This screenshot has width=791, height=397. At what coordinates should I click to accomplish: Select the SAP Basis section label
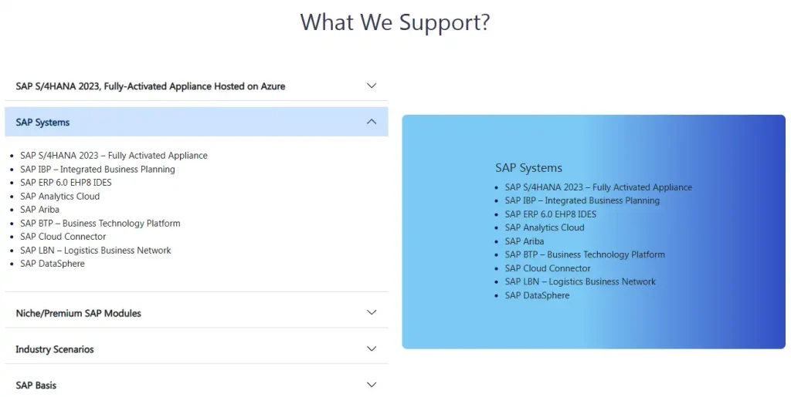36,385
